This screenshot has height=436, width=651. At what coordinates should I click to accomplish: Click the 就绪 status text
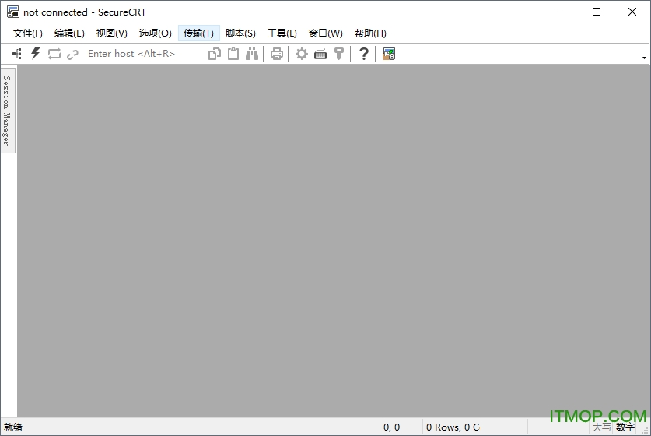coord(13,427)
